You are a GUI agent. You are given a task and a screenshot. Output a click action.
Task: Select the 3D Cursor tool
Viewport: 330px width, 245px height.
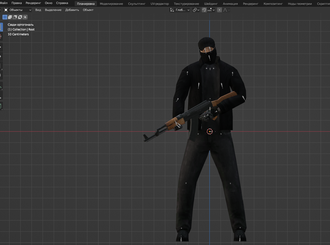click(1, 36)
